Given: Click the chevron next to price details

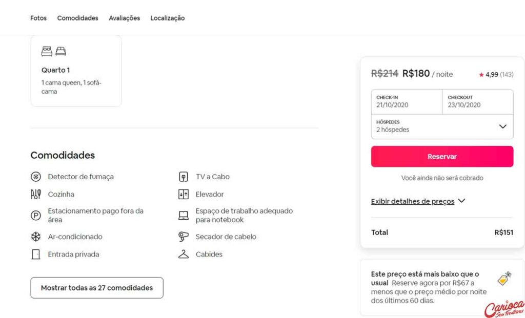Looking at the screenshot, I should [462, 201].
